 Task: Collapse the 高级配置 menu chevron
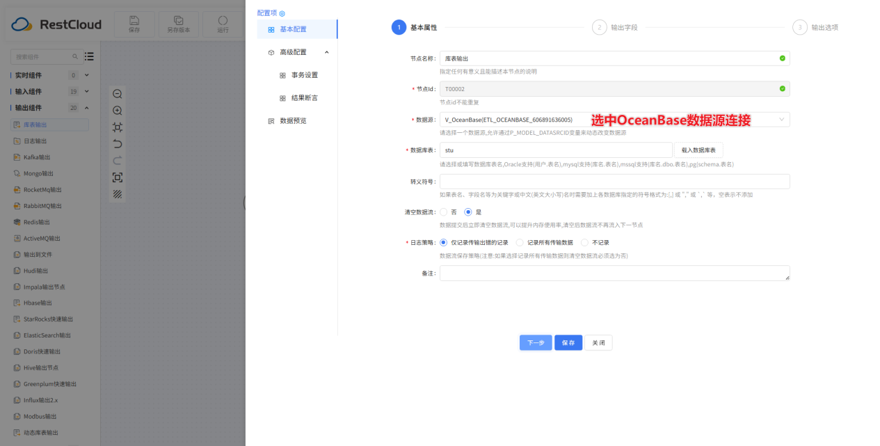point(327,52)
